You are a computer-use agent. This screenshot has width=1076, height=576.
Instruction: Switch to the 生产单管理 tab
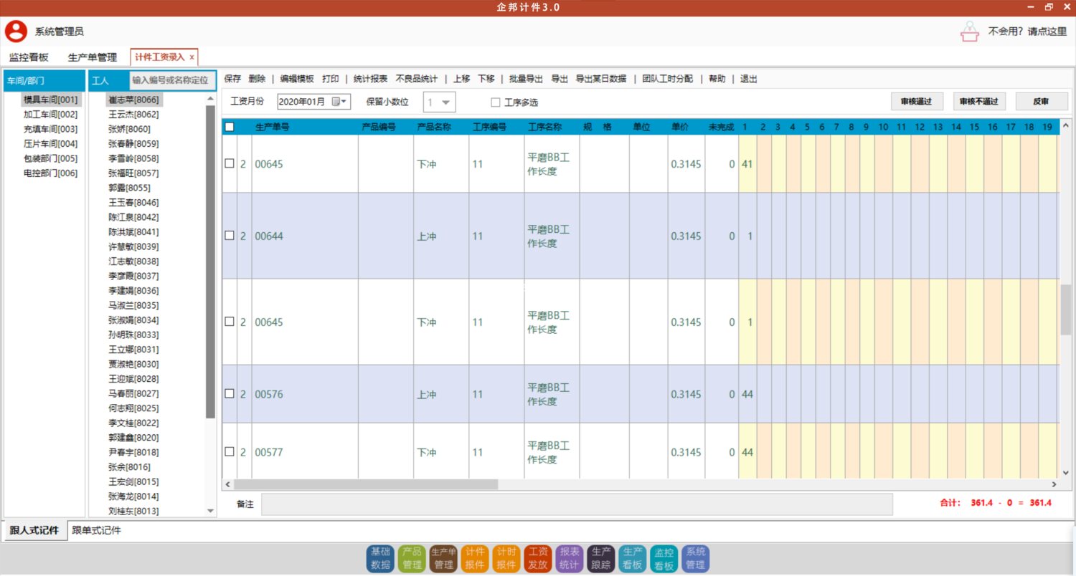[92, 57]
